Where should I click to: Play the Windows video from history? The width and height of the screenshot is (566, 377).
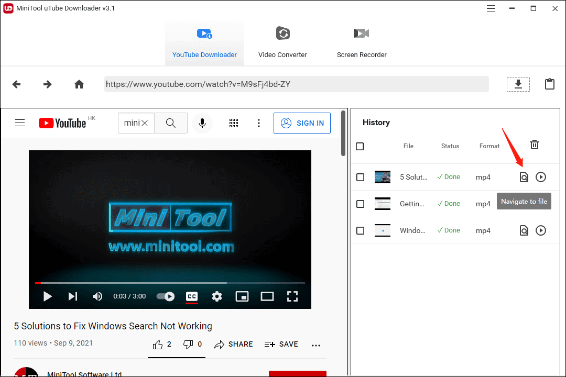click(540, 230)
